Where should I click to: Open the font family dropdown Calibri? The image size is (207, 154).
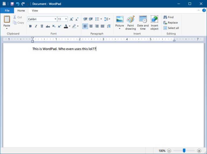[55, 19]
